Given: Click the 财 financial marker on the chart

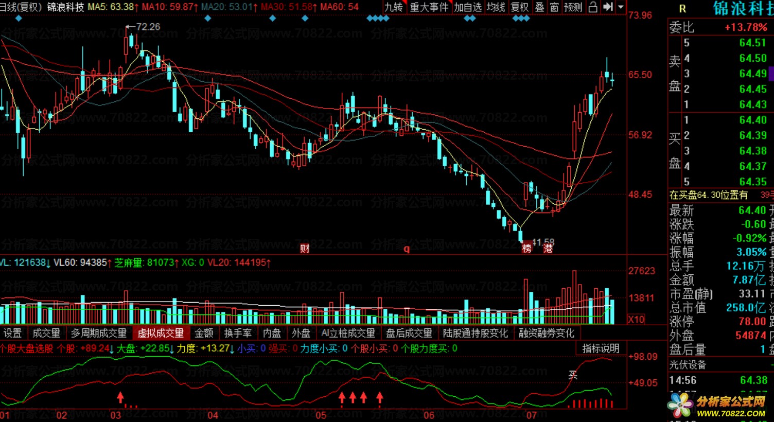Looking at the screenshot, I should pos(305,249).
